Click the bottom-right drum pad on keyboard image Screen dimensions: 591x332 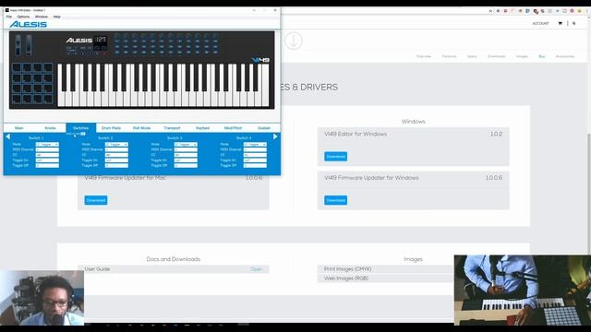click(48, 99)
